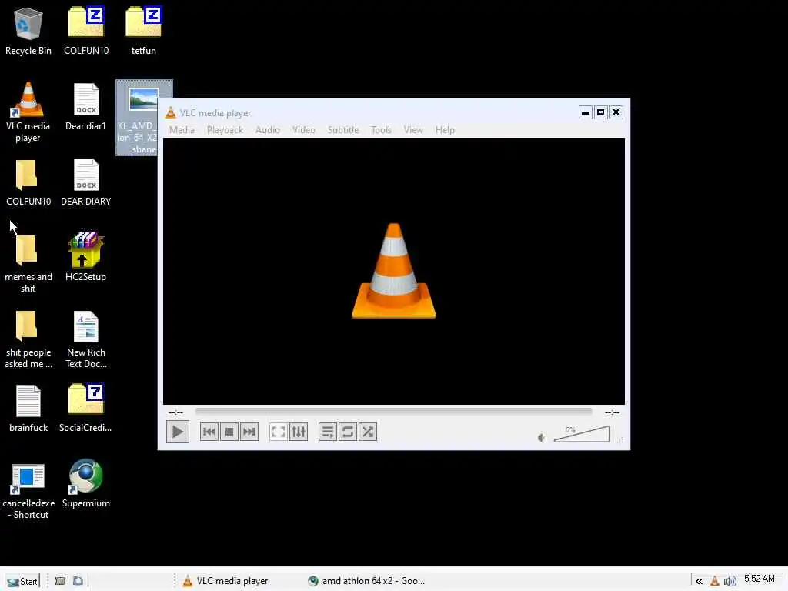The width and height of the screenshot is (788, 591).
Task: Toggle shuffle random playback in VLC
Action: [368, 432]
